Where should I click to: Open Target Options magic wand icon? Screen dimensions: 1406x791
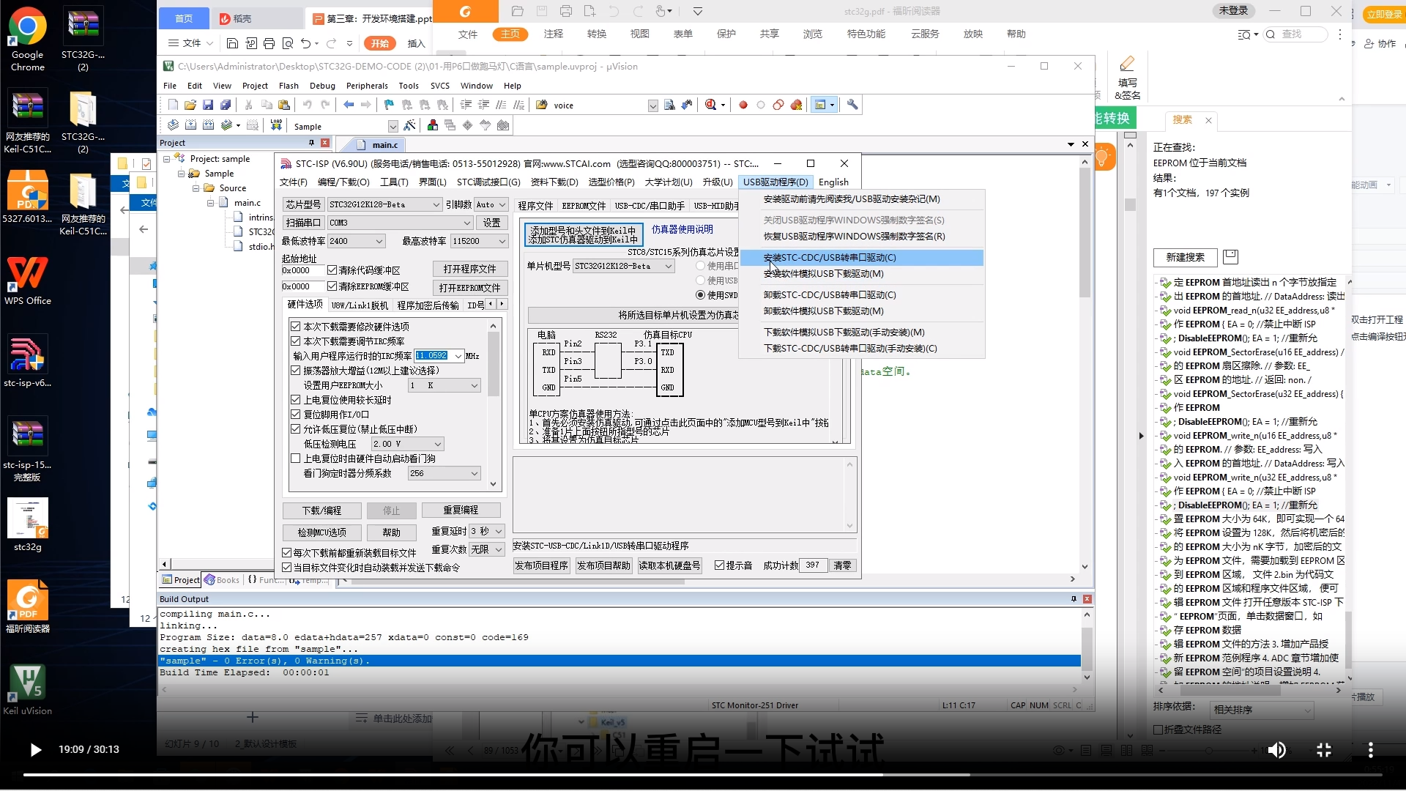(409, 125)
